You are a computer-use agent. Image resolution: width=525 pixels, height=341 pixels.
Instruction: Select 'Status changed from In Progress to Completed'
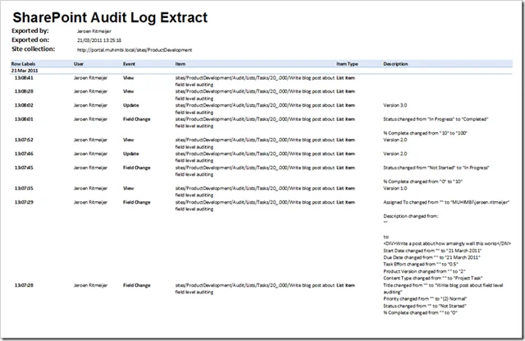tap(436, 119)
